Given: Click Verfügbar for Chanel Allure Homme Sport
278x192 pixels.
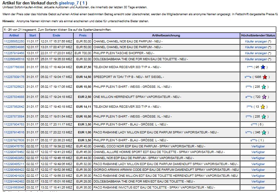Looking at the screenshot, I should click(x=258, y=152).
